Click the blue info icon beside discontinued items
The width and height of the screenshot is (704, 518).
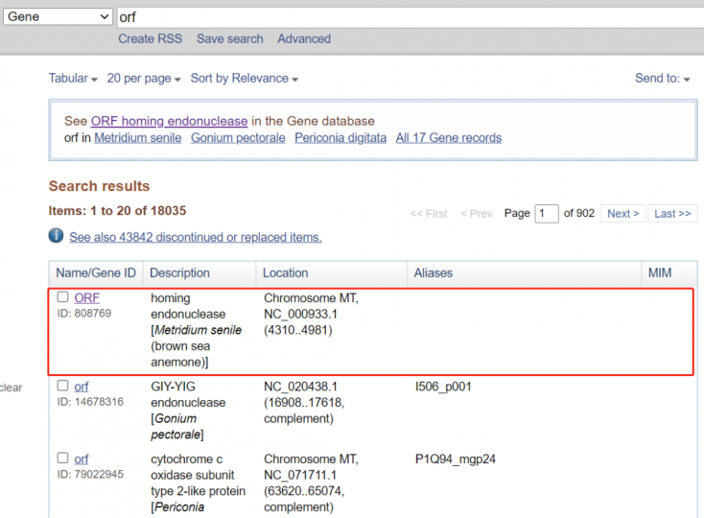pyautogui.click(x=57, y=236)
